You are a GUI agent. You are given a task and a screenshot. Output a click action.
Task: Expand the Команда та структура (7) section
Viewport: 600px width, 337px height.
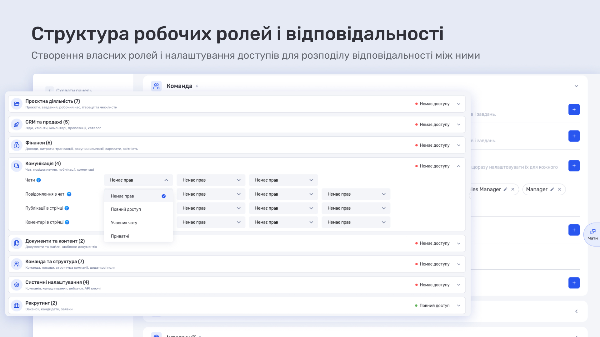pyautogui.click(x=458, y=264)
